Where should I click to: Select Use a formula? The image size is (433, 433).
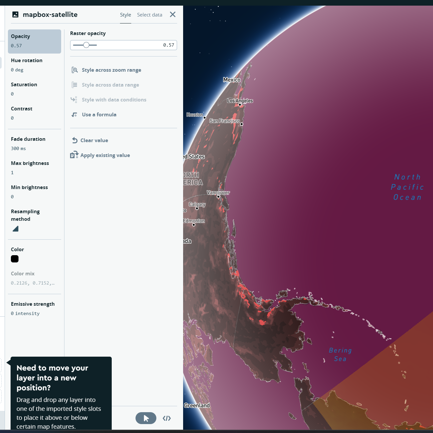tap(98, 114)
